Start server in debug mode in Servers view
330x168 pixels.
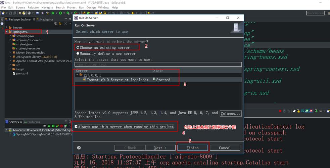coord(49,126)
